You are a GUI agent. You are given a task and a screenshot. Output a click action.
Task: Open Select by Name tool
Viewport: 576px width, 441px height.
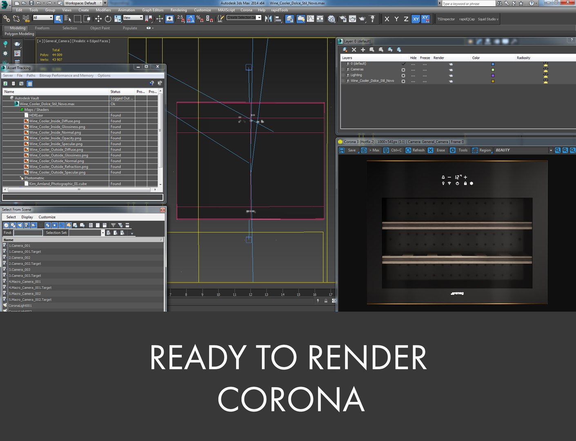(x=68, y=19)
